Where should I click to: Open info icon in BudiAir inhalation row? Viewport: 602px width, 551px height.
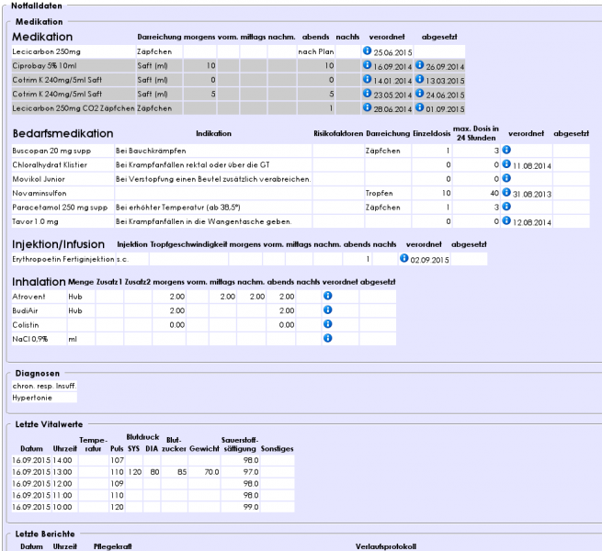click(x=327, y=309)
